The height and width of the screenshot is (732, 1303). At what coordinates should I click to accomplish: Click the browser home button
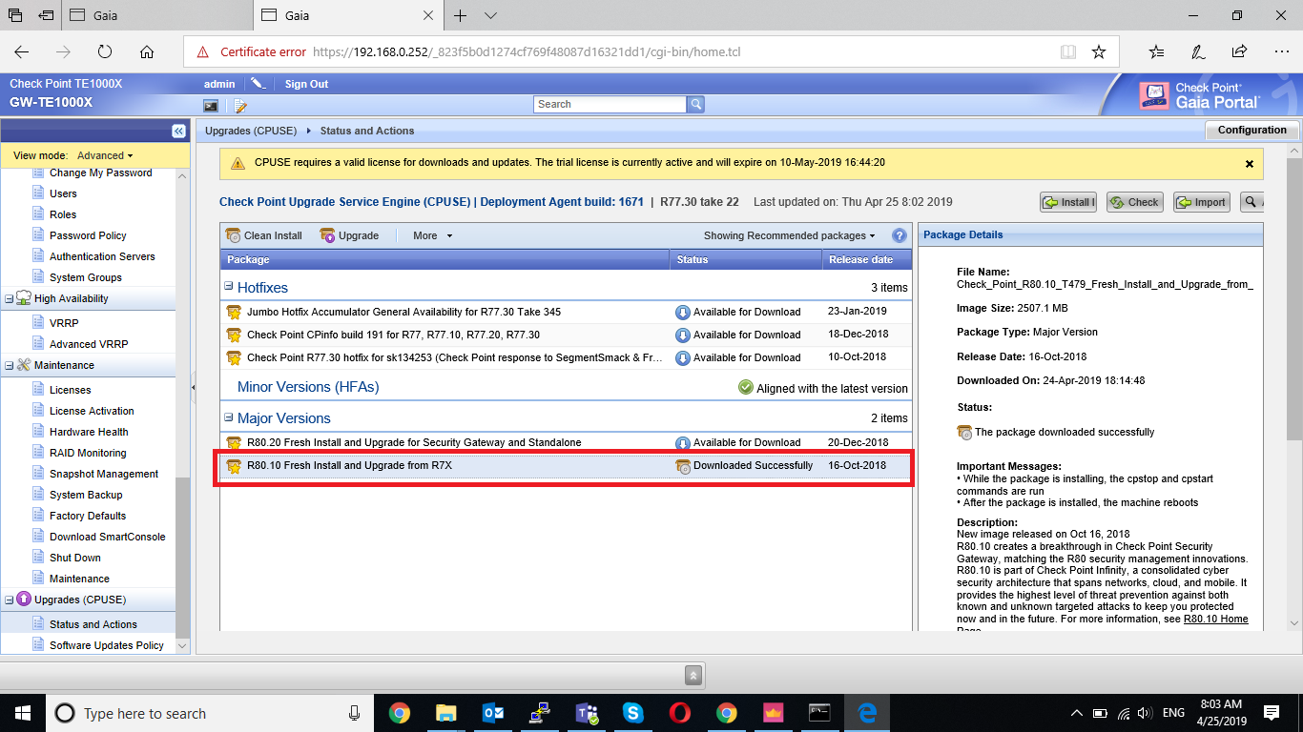pos(147,51)
